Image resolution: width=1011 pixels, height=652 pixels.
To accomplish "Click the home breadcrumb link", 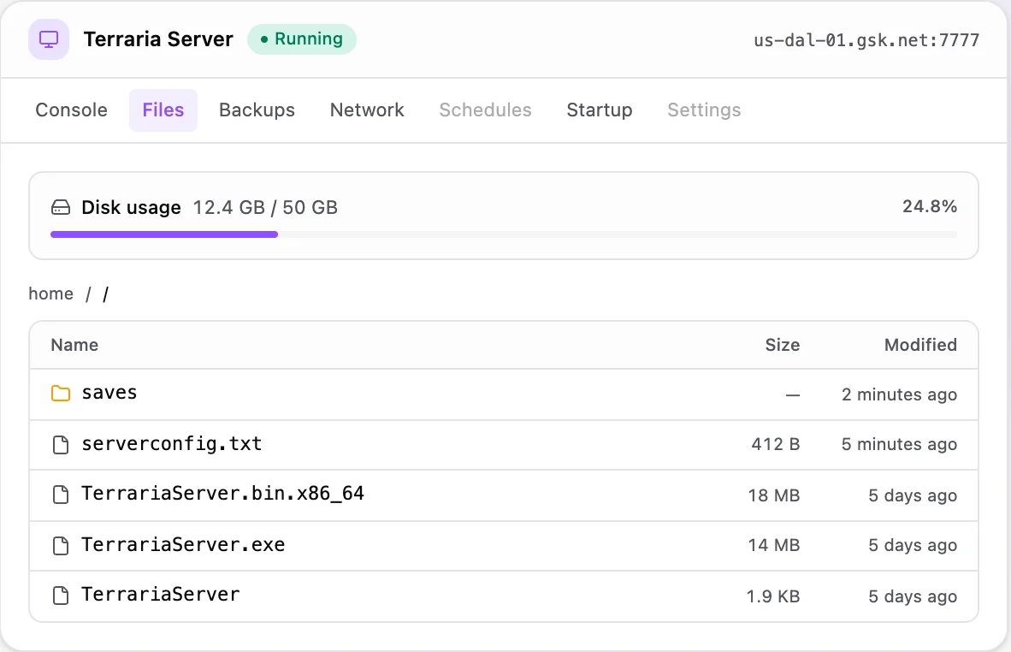I will coord(51,294).
